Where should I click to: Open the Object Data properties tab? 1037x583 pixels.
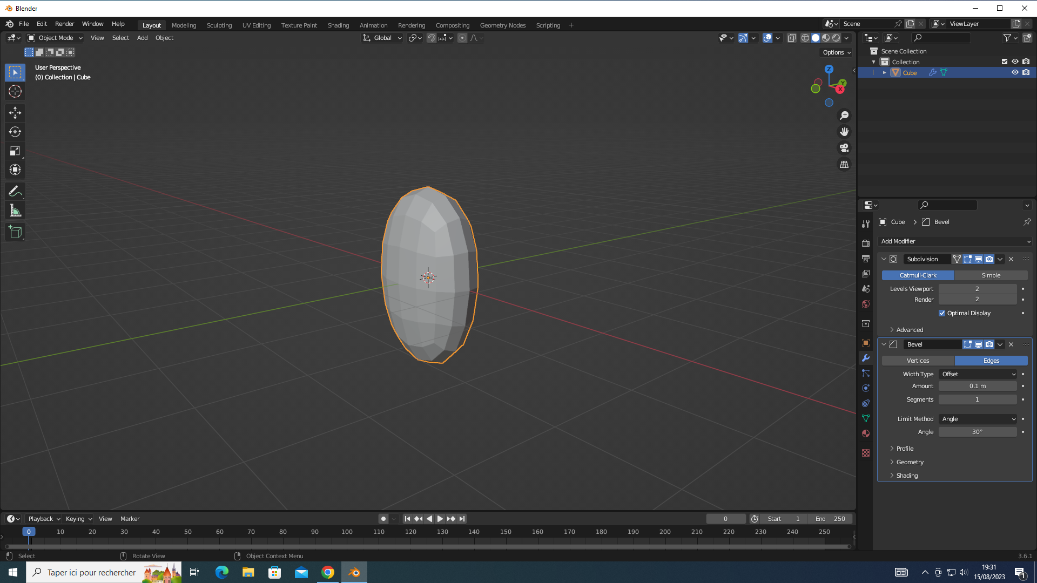coord(866,418)
